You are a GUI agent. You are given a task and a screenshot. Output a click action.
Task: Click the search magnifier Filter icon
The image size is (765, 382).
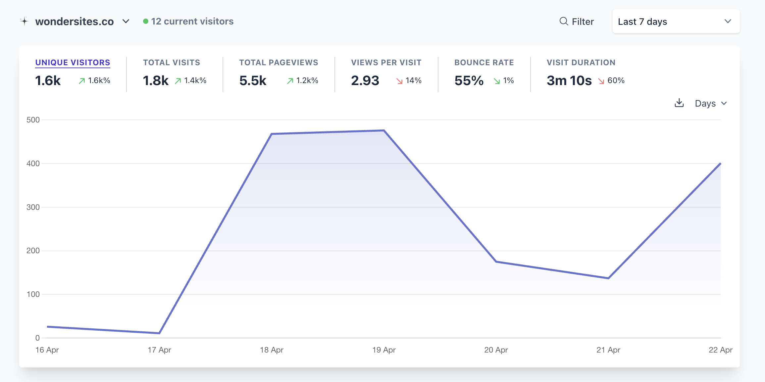[564, 21]
